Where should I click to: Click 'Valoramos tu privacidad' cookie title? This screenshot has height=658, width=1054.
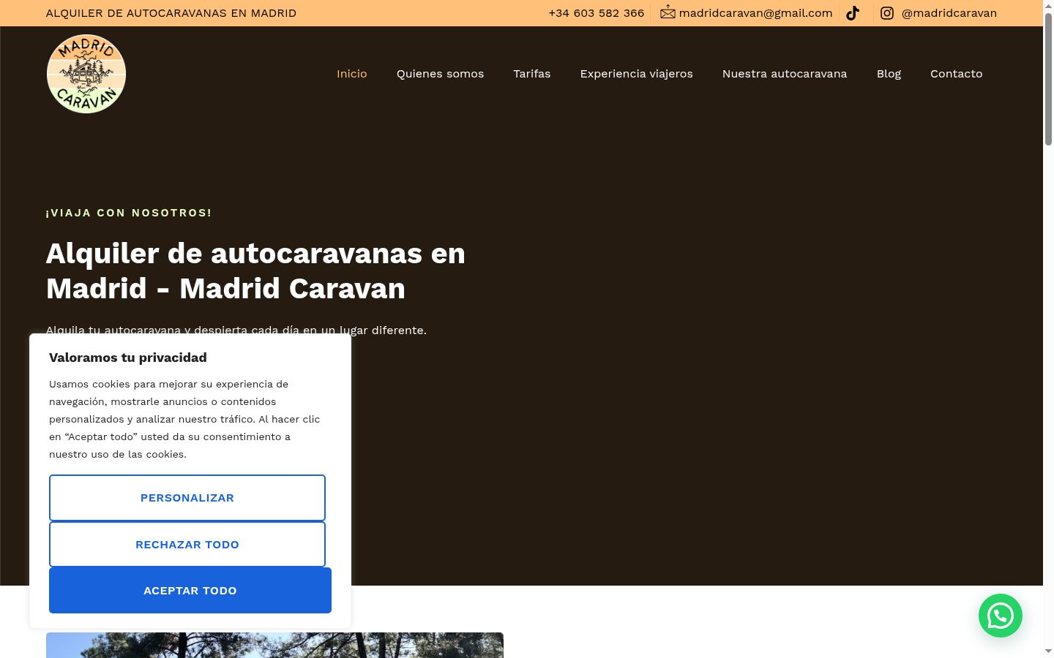coord(128,358)
